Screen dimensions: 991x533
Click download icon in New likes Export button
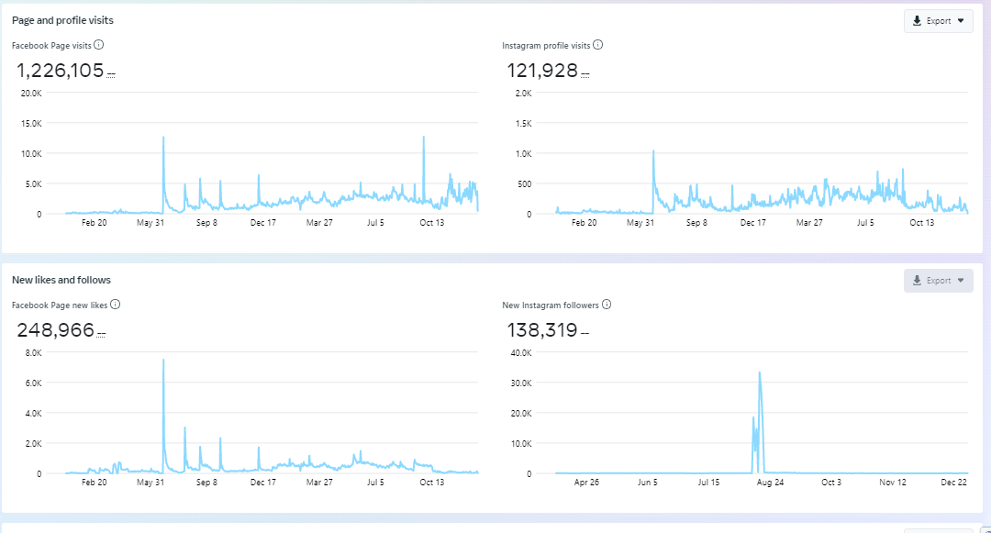(x=917, y=281)
